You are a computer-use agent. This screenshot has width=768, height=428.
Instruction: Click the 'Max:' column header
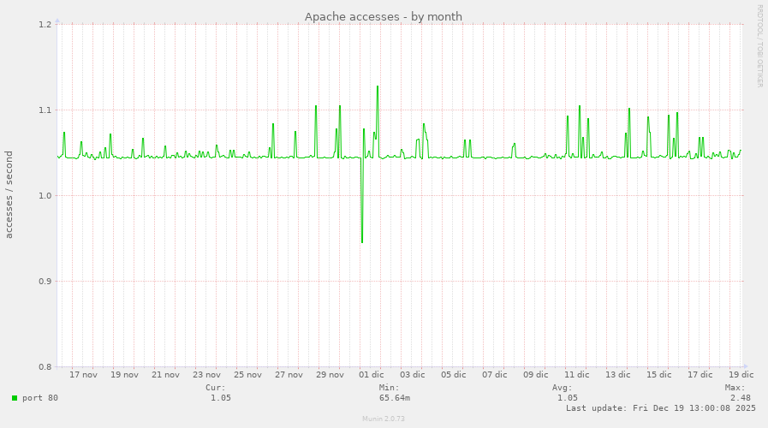(x=735, y=388)
